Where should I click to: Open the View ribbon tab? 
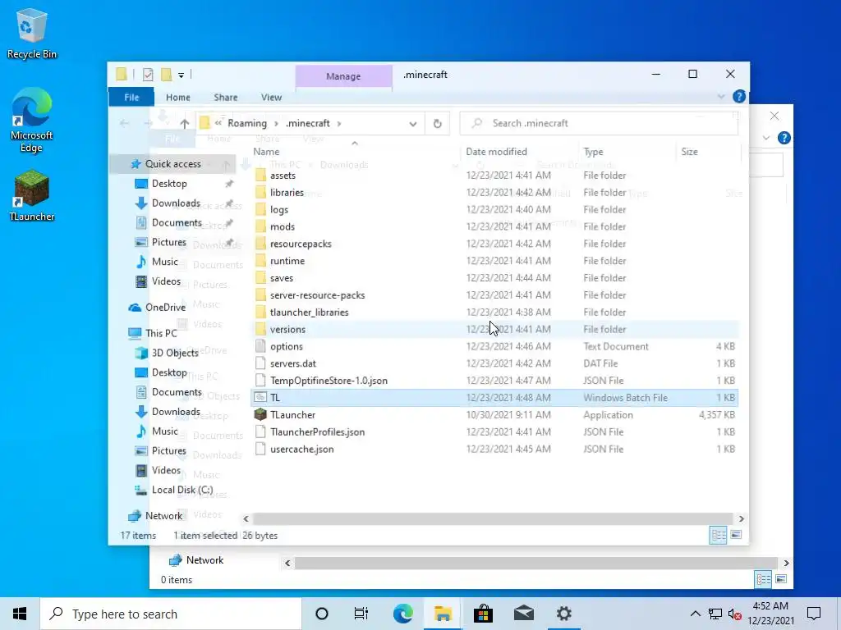click(271, 97)
